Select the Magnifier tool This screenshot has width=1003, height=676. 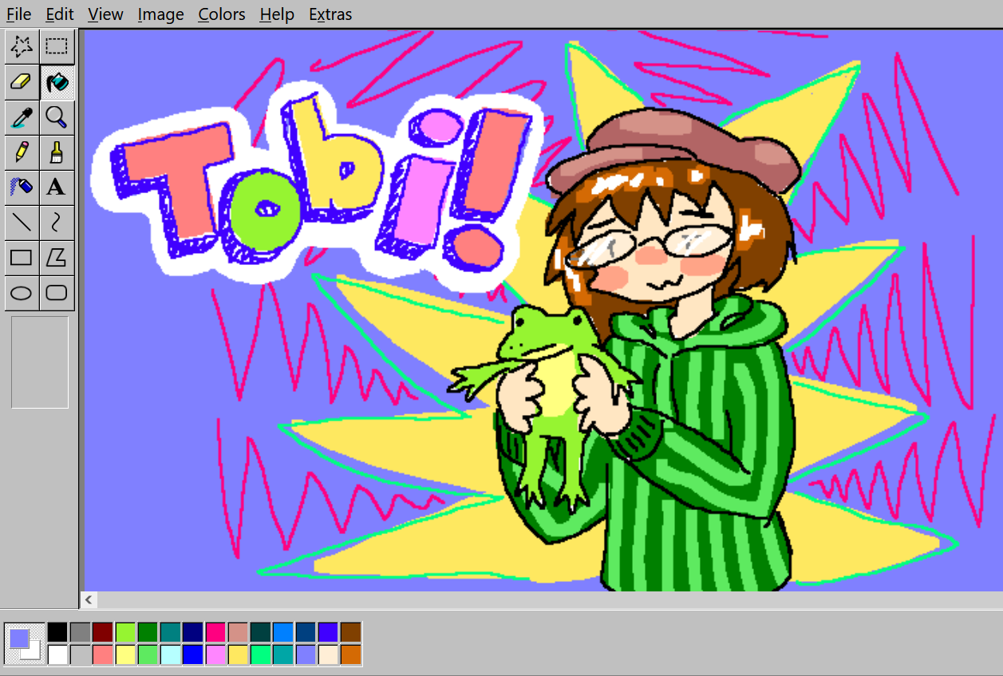click(x=57, y=117)
